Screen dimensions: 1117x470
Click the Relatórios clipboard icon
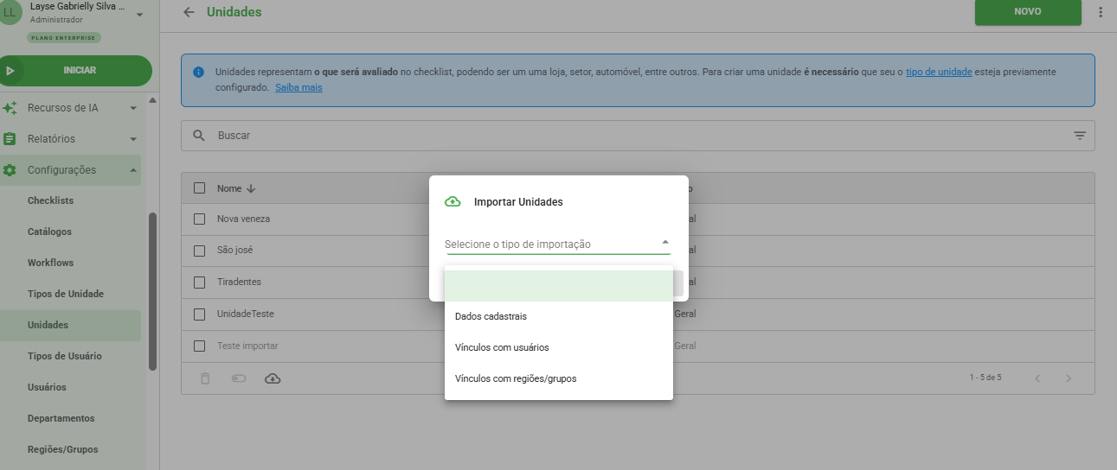(10, 139)
